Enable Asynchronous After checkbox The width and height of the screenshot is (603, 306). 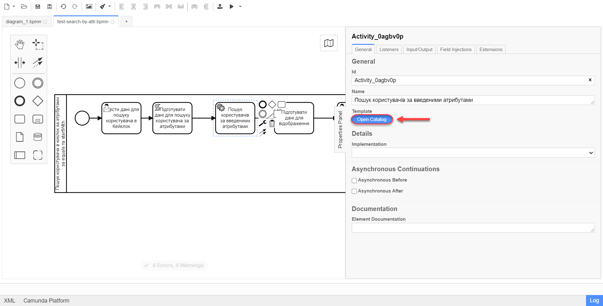pos(354,191)
